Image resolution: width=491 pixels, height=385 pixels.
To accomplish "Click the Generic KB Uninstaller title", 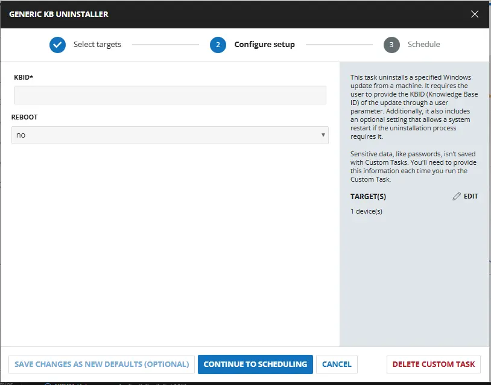I will click(x=59, y=14).
